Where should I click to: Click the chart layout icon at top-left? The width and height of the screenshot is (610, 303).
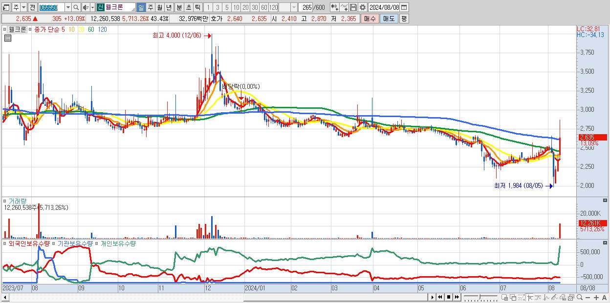click(6, 7)
